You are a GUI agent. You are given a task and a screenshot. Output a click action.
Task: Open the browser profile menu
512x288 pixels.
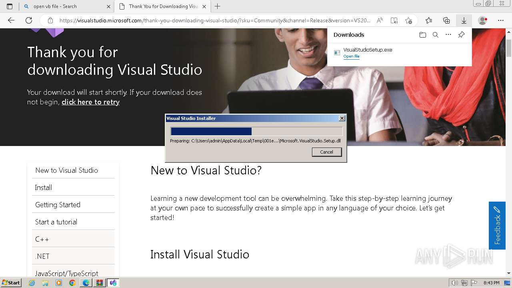point(483,20)
